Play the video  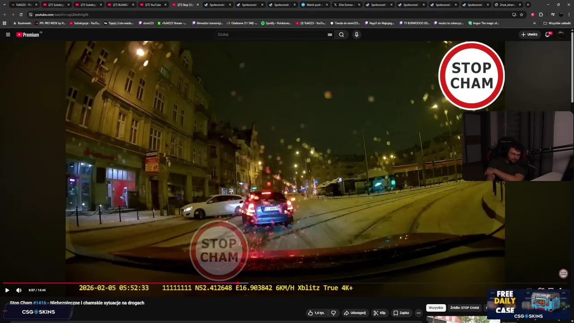[x=7, y=290]
